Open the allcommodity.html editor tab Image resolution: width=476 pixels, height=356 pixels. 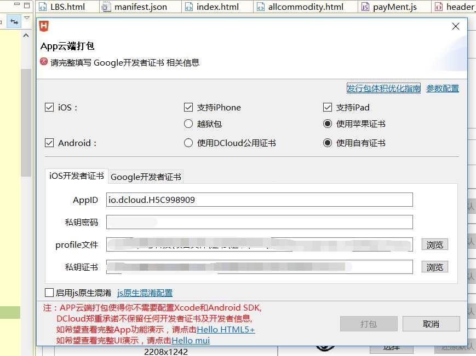click(x=306, y=7)
